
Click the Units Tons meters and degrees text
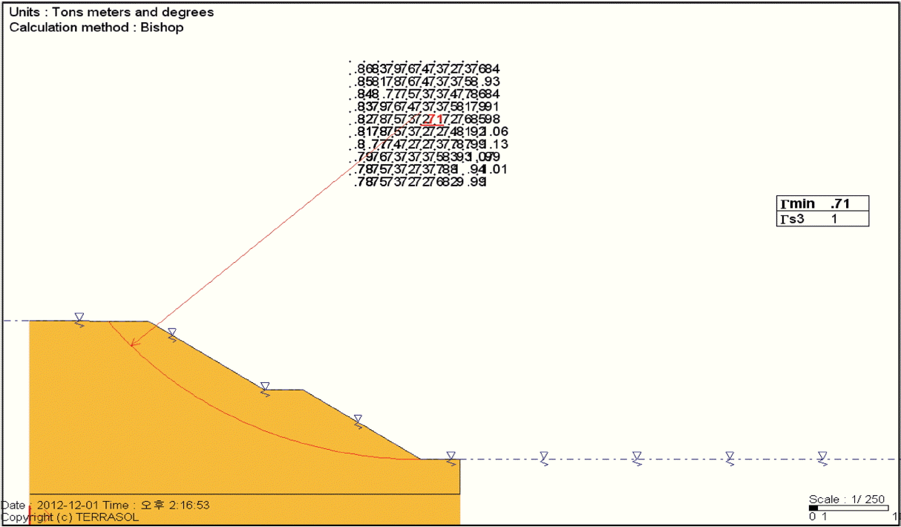[111, 13]
